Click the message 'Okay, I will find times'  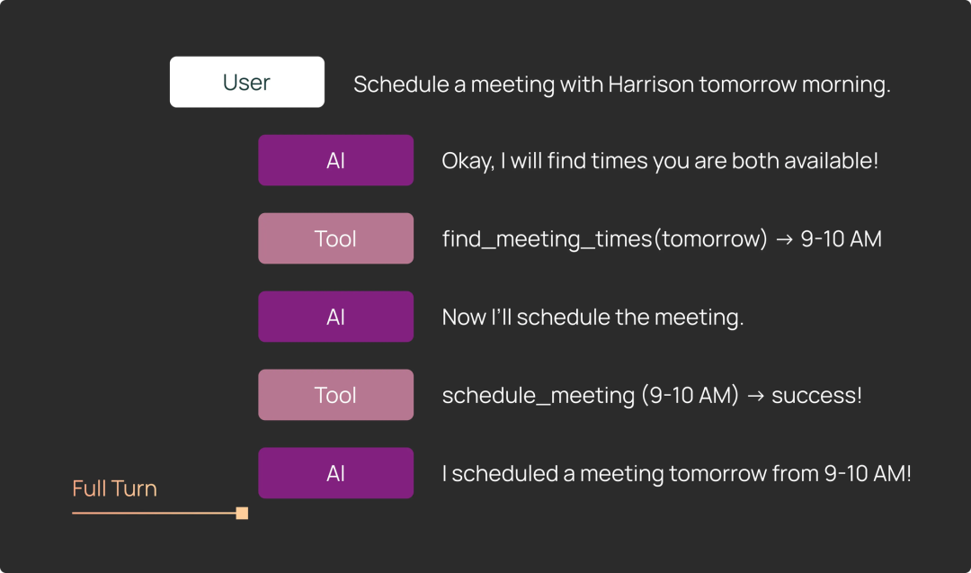(x=660, y=161)
